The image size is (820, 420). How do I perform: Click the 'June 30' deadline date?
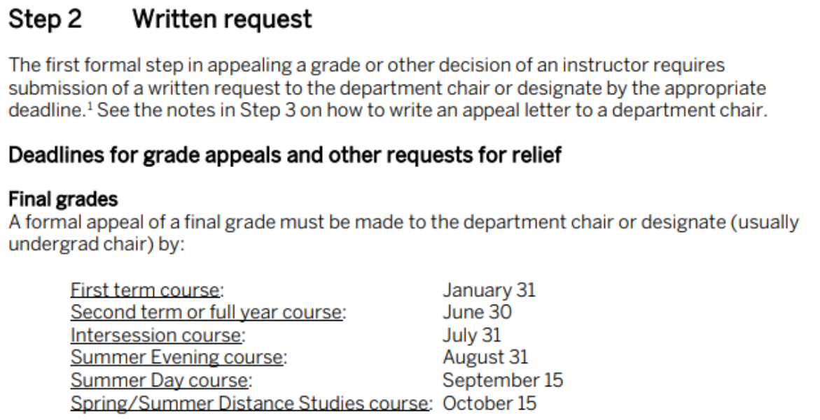[x=477, y=313]
